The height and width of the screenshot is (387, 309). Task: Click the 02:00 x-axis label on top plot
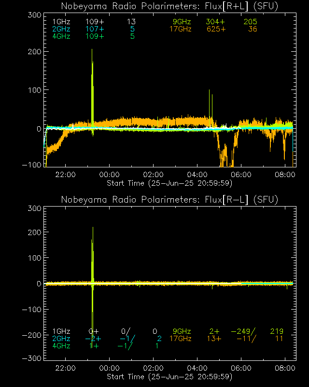(153, 175)
